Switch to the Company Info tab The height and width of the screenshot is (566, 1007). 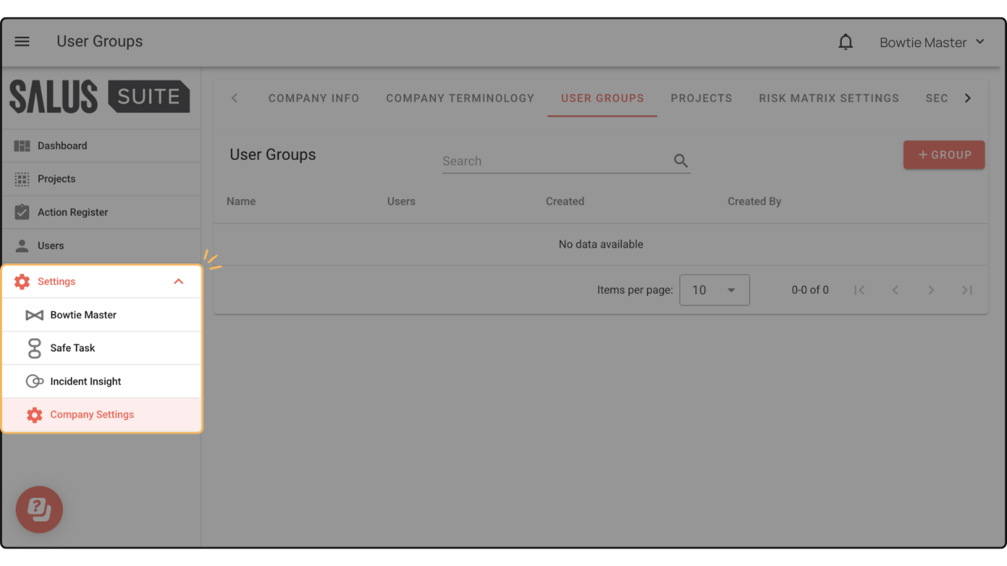(x=313, y=98)
